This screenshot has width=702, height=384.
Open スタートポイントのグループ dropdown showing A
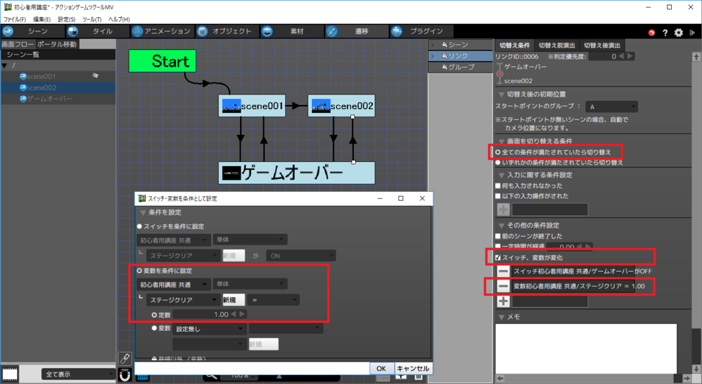tap(612, 107)
